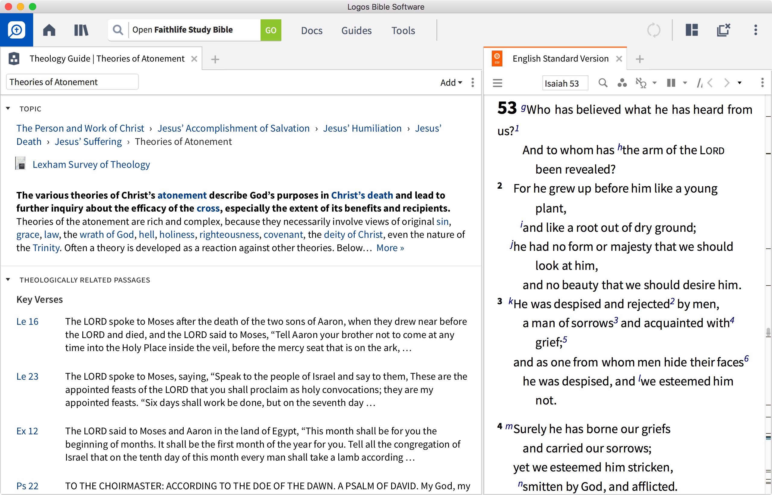Open cross-reference m before "Surely"
Screen dimensions: 772x495
point(509,426)
